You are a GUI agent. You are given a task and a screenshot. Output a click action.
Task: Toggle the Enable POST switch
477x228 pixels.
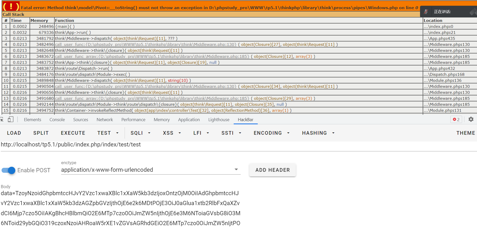tap(9, 170)
